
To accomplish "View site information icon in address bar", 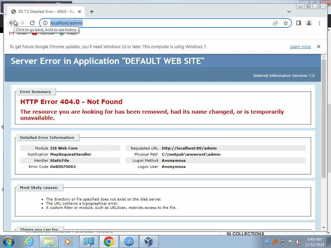I will [45, 23].
